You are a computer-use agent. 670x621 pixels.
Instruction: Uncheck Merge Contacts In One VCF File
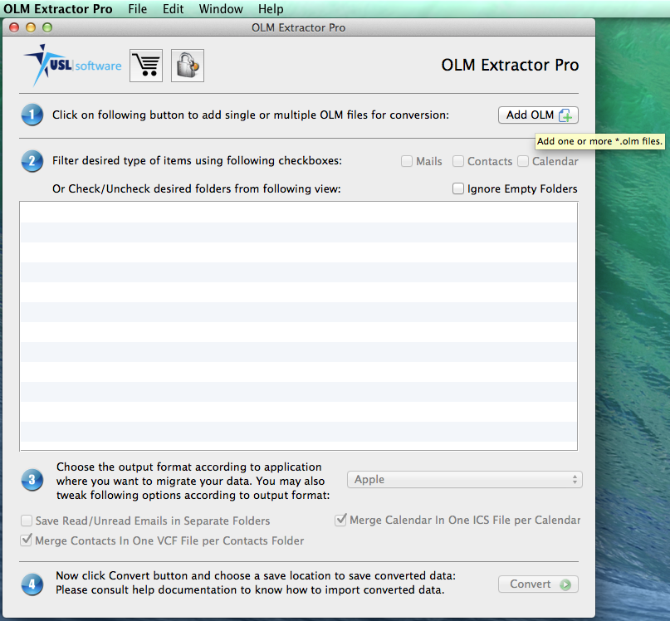coord(27,540)
